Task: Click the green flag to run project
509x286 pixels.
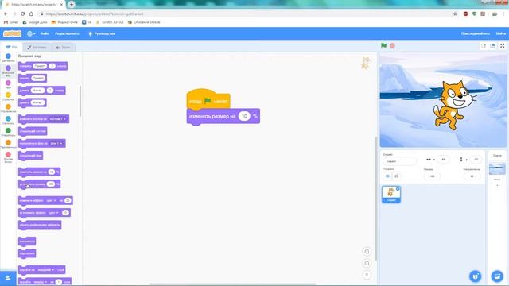Action: (x=383, y=46)
